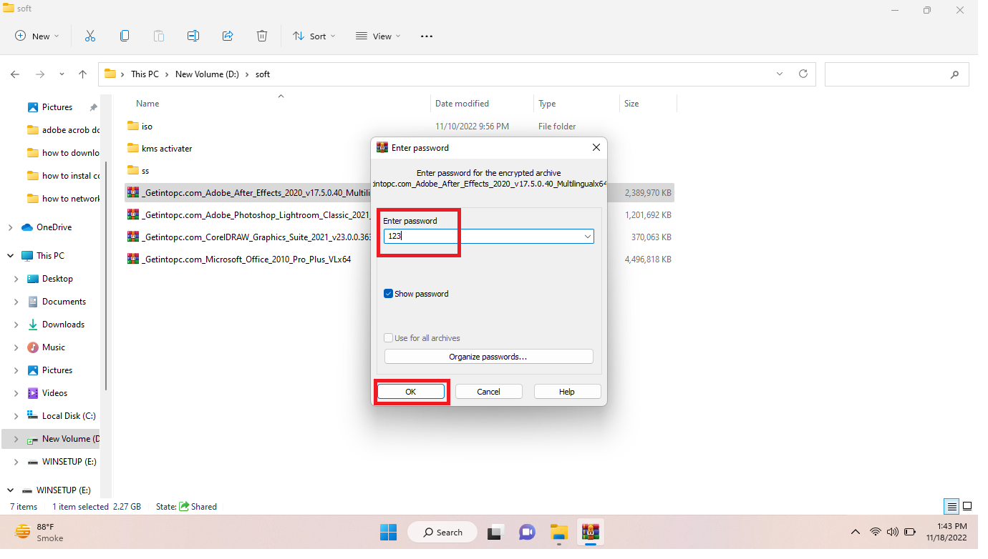Sort by the Size column header

(x=631, y=104)
